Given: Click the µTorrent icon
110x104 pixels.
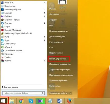Looking at the screenshot, I should 2,47.
